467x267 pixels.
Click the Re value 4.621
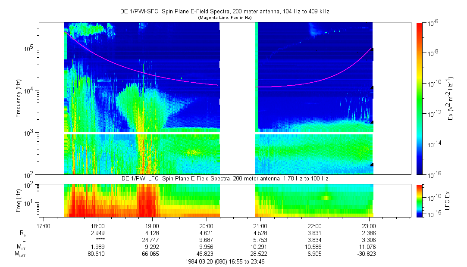[x=206, y=233]
